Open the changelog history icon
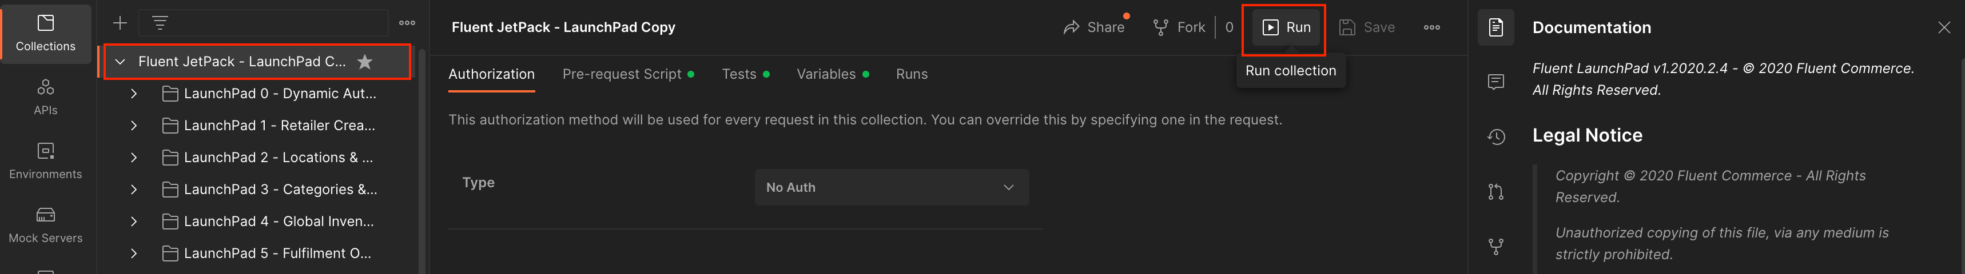Image resolution: width=1965 pixels, height=274 pixels. pyautogui.click(x=1495, y=137)
